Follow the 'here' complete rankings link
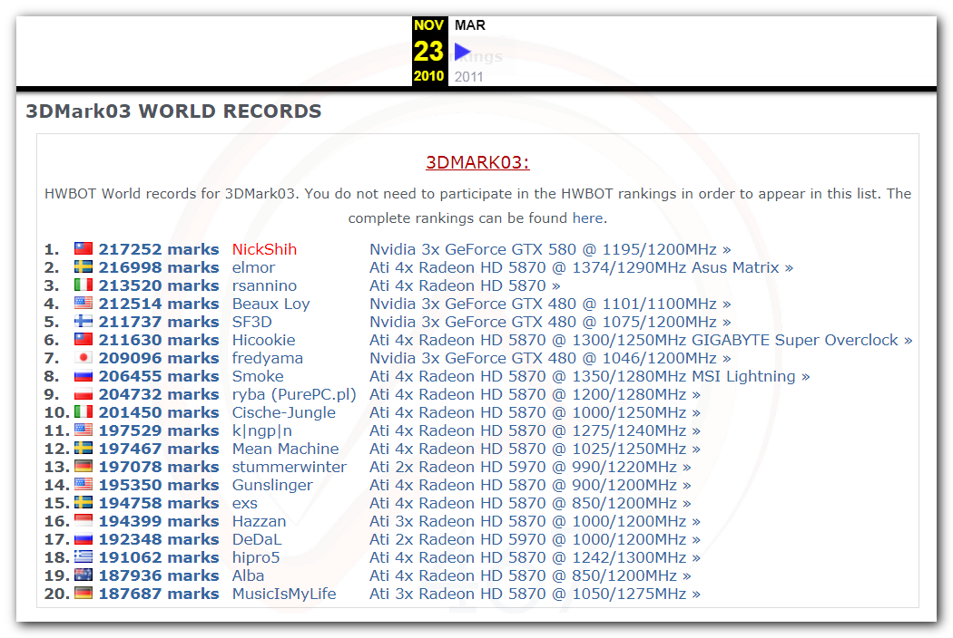This screenshot has width=953, height=638. point(588,217)
